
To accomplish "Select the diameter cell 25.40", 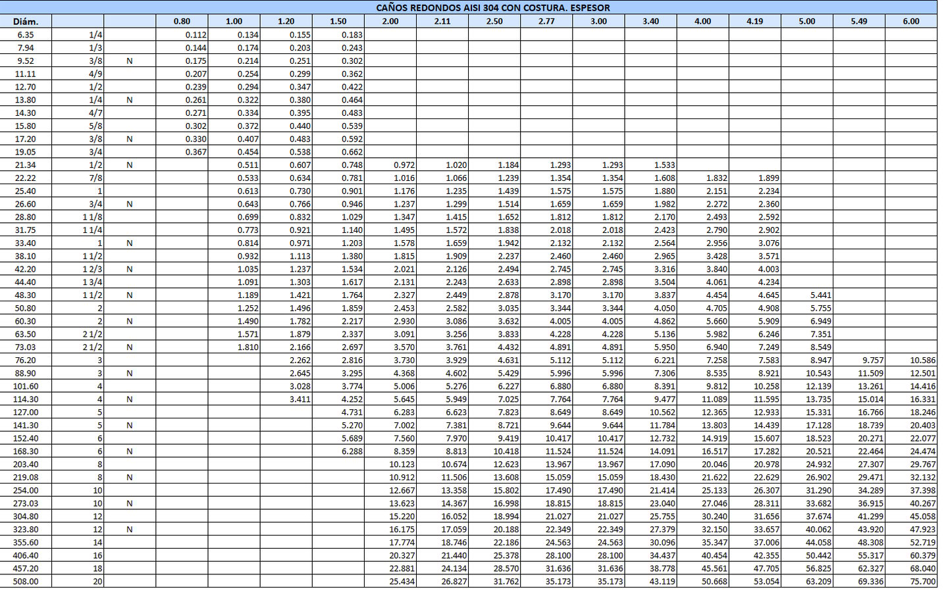I will 26,191.
